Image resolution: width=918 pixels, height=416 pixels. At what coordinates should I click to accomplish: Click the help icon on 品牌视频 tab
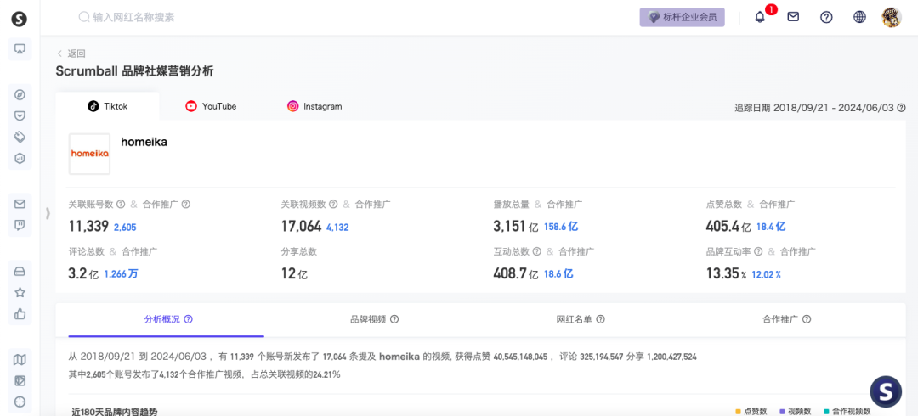(394, 319)
